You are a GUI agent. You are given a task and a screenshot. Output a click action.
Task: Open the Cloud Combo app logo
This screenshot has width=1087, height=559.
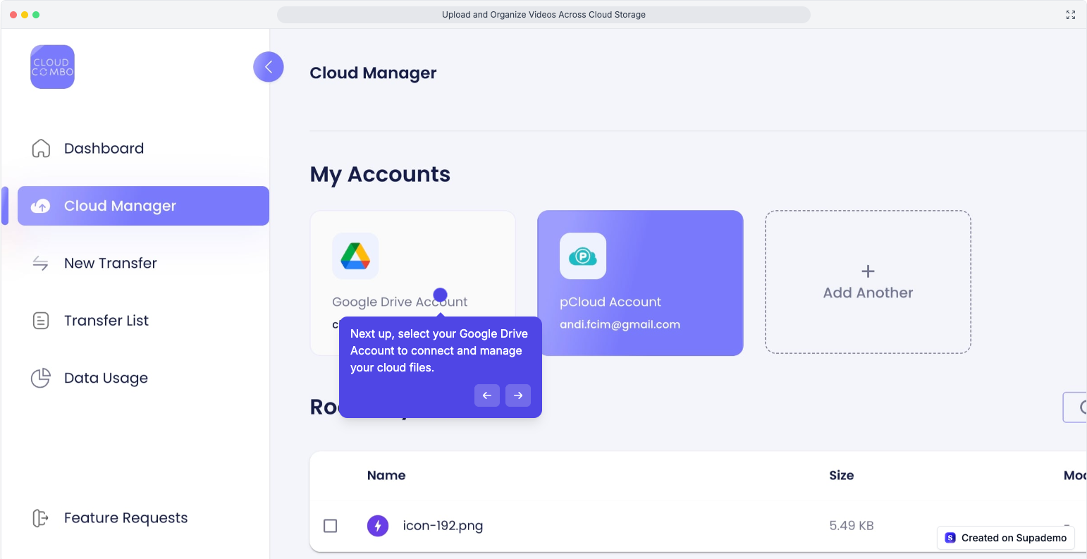tap(52, 66)
